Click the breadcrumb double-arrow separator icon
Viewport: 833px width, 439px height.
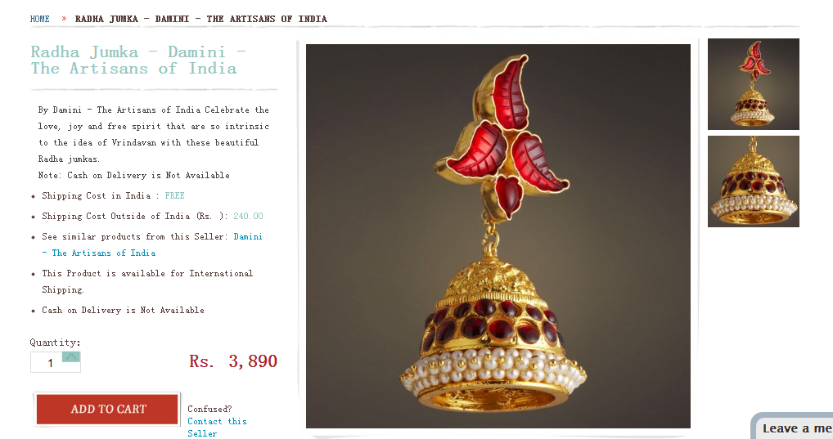pyautogui.click(x=64, y=19)
